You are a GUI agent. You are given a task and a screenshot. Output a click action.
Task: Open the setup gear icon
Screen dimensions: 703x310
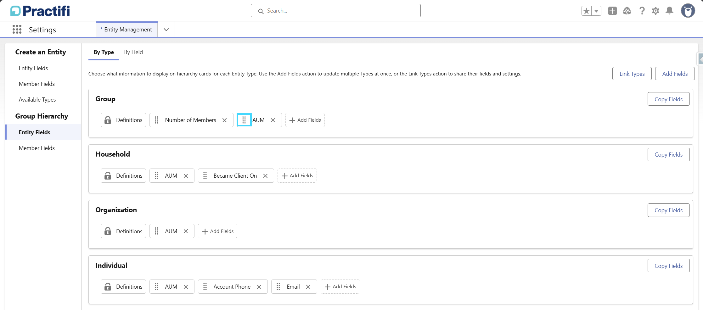[x=655, y=11]
